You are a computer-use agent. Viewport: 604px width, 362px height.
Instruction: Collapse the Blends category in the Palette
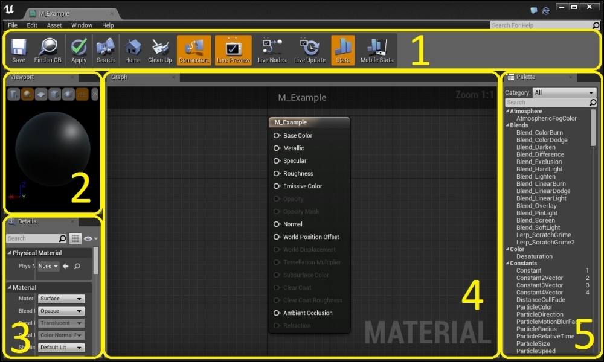point(507,125)
